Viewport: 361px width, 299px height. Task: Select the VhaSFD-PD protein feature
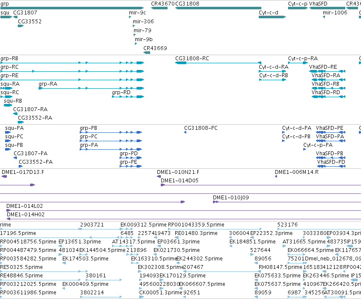point(331,166)
